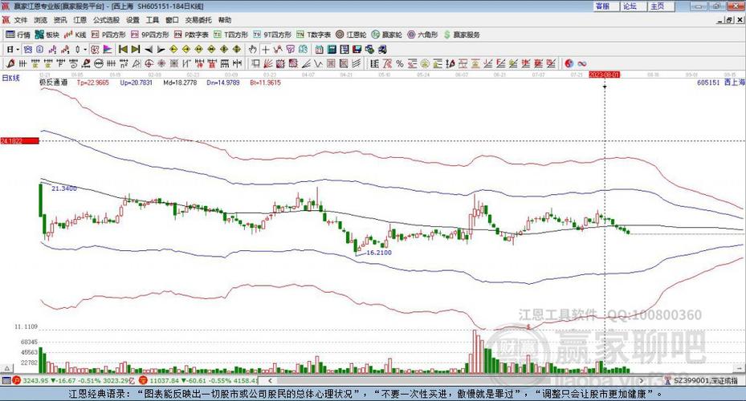
Task: Select the crosshair cursor tool
Action: coord(266,50)
